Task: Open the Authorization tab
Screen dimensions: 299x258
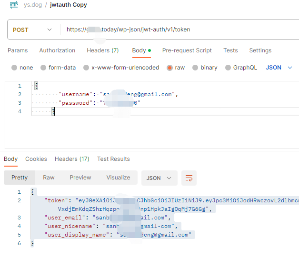Action: point(57,50)
